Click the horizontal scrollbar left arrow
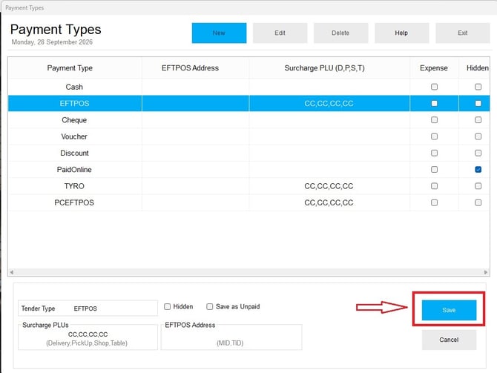497x373 pixels. [12, 272]
